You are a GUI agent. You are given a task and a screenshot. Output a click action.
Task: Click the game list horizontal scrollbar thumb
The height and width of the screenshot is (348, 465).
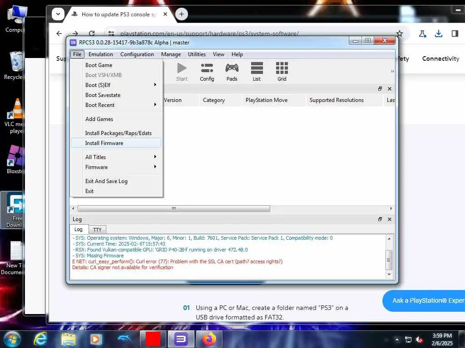(174, 208)
